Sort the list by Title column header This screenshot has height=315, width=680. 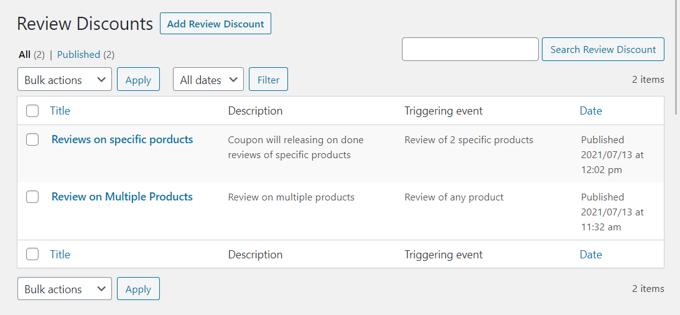tap(60, 111)
